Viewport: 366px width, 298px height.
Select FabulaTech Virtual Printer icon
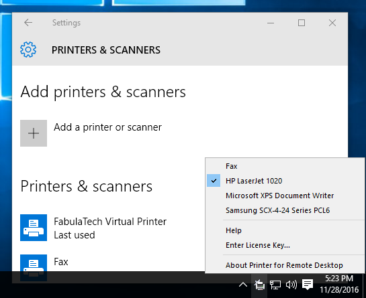click(34, 228)
